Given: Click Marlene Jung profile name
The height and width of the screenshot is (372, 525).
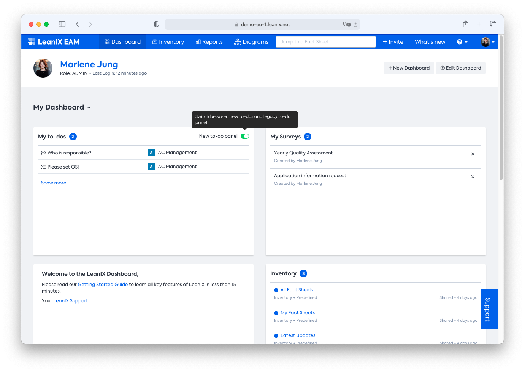Looking at the screenshot, I should (x=89, y=64).
